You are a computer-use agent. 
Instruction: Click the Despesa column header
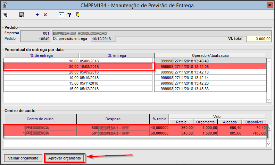113,119
